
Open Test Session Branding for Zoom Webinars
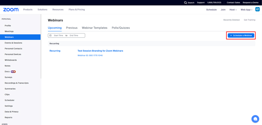point(101,51)
